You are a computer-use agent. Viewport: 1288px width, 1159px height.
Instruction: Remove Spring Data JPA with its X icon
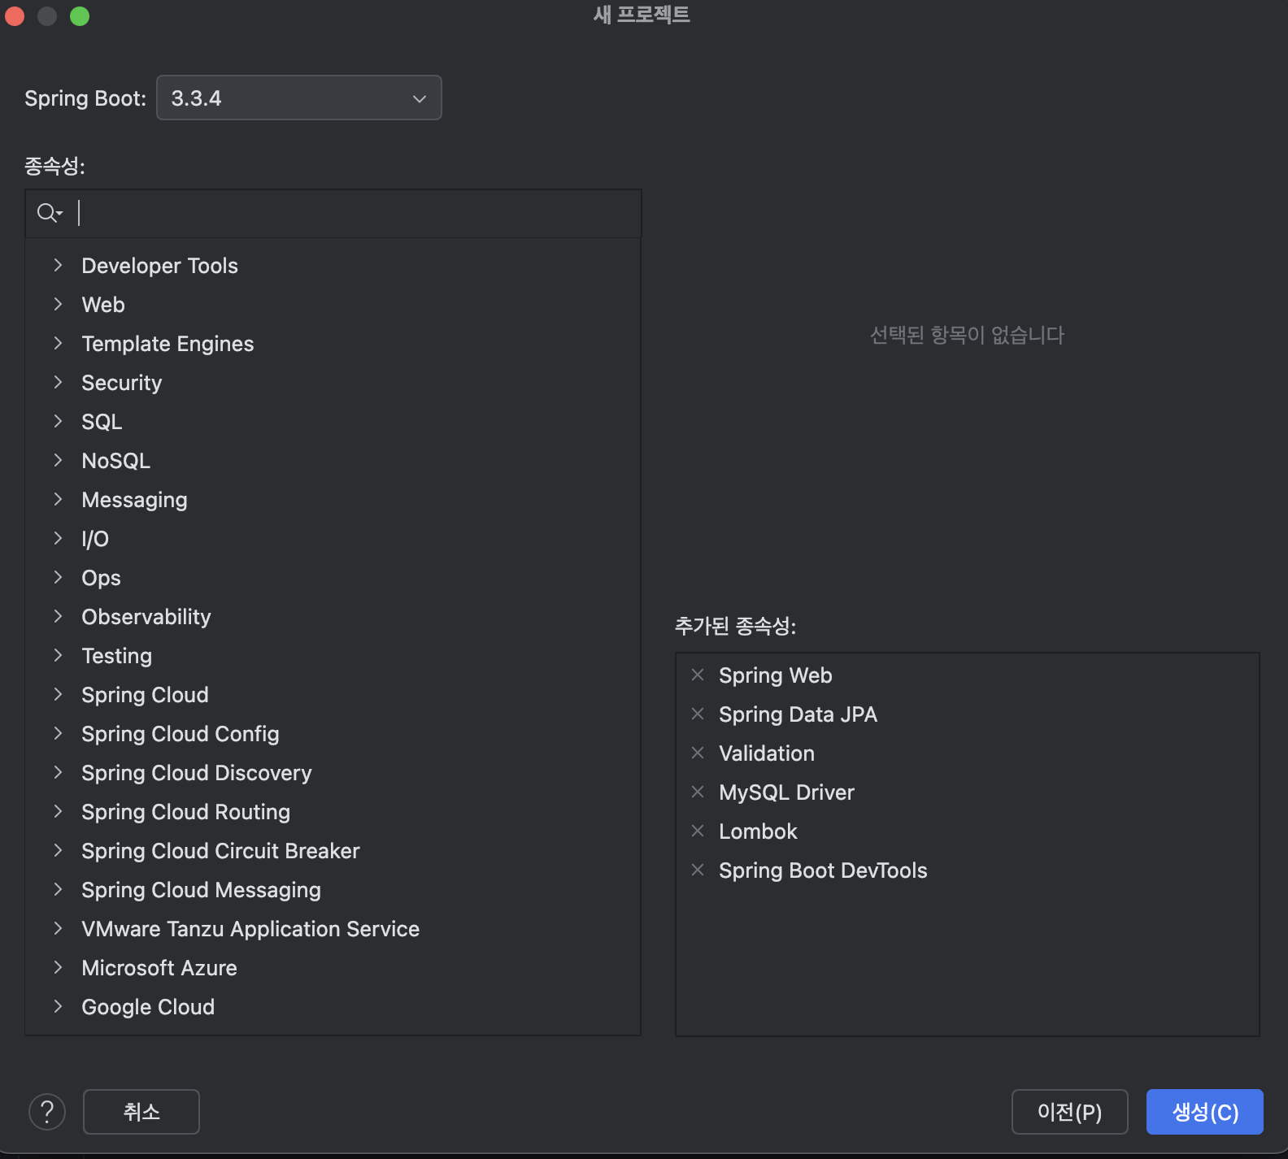click(x=698, y=714)
